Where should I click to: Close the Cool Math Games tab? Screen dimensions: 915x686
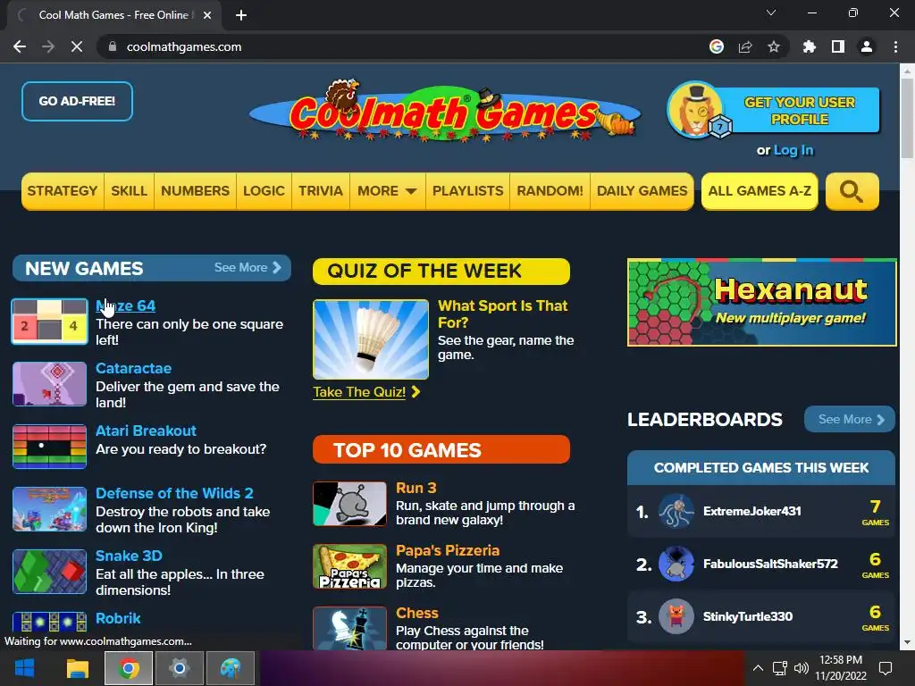207,15
